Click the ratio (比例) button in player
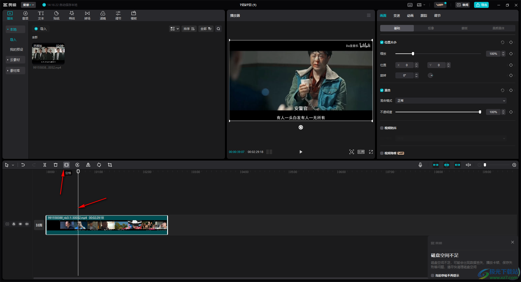 click(x=361, y=152)
